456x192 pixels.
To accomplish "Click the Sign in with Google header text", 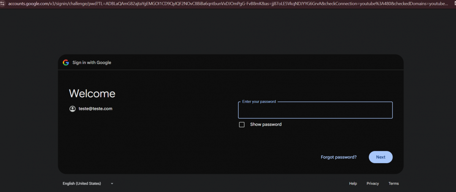I will coord(92,62).
